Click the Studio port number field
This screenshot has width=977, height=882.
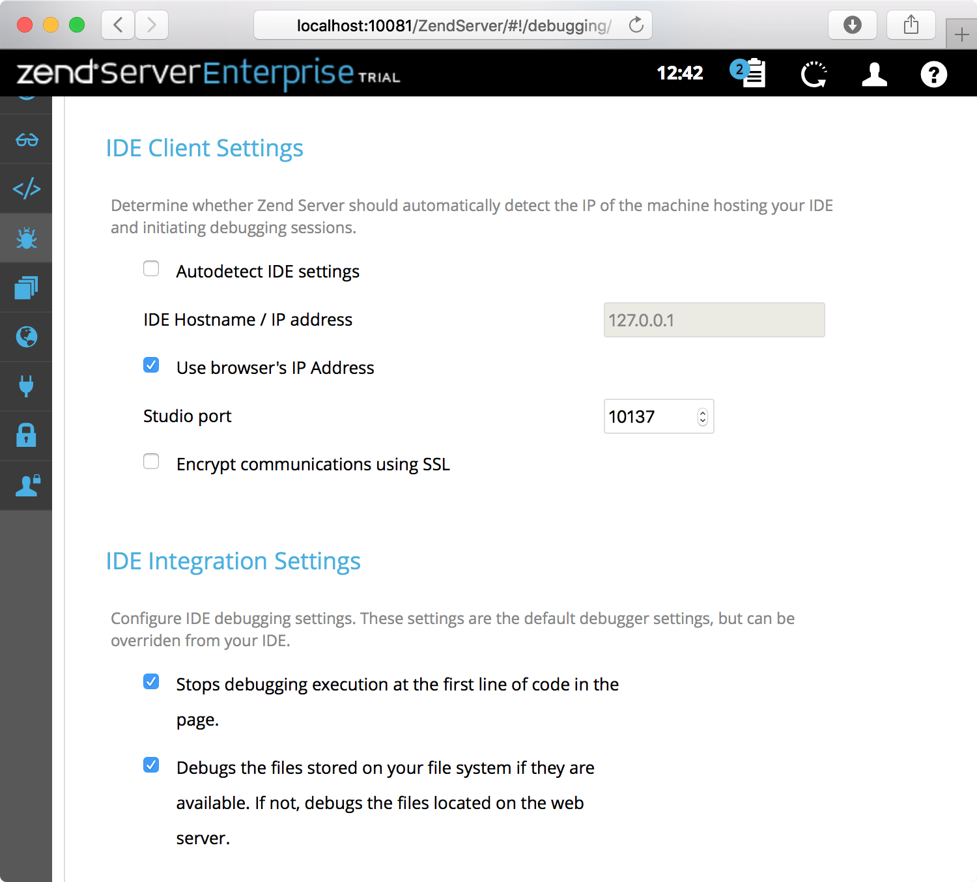point(658,416)
